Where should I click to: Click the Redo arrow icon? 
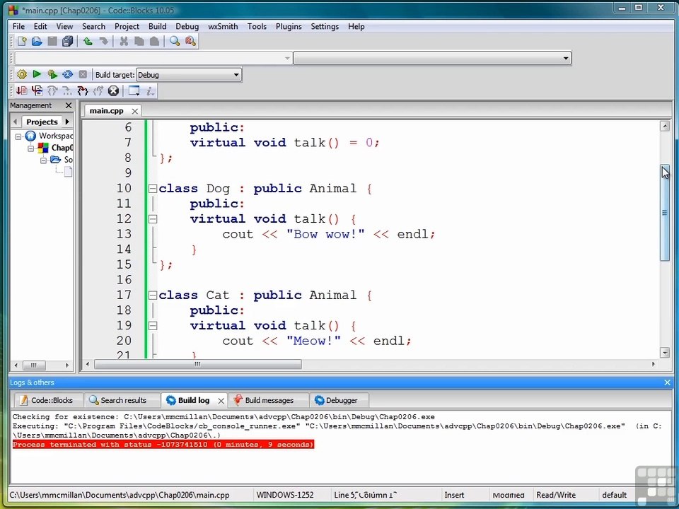[x=103, y=41]
